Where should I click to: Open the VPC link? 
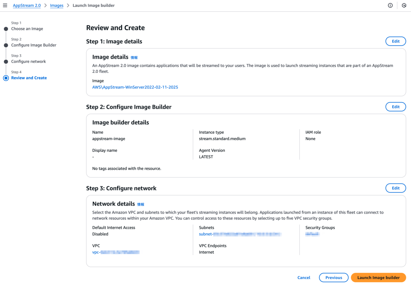tap(116, 252)
